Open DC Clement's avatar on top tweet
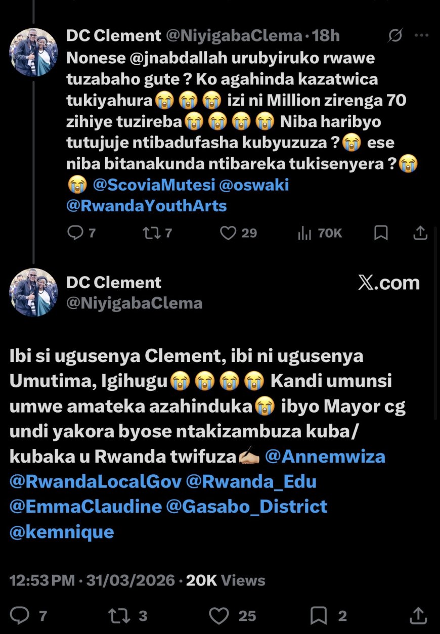This screenshot has width=440, height=634. tap(34, 52)
